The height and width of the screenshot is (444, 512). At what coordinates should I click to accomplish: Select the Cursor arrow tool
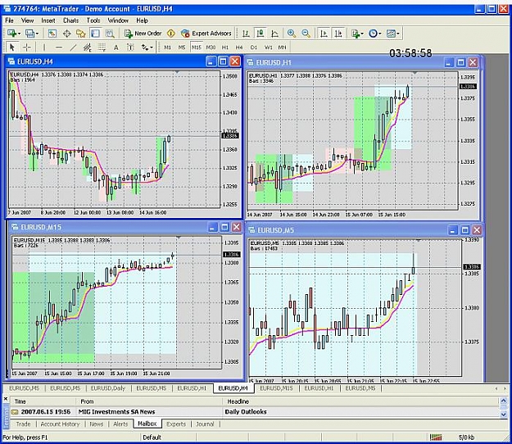(x=12, y=48)
